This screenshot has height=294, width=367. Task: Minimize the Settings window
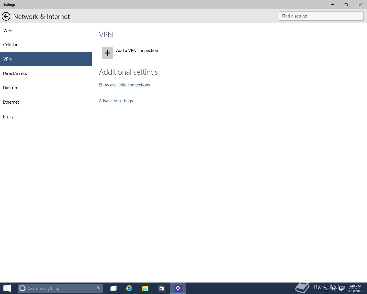pos(333,5)
